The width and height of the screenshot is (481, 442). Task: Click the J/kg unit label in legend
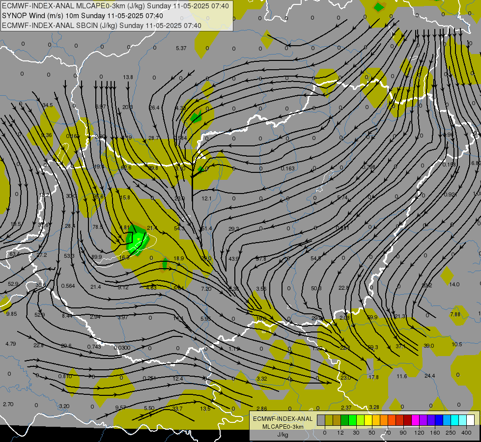pyautogui.click(x=283, y=435)
